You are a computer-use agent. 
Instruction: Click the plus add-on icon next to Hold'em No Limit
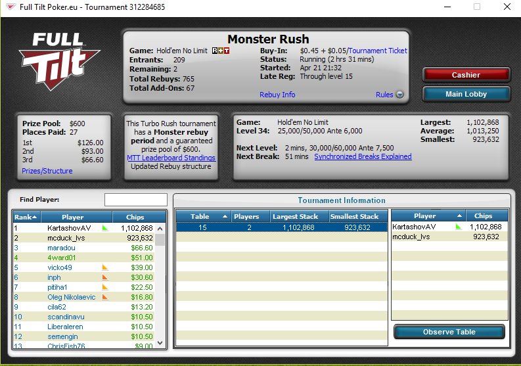pyautogui.click(x=221, y=51)
